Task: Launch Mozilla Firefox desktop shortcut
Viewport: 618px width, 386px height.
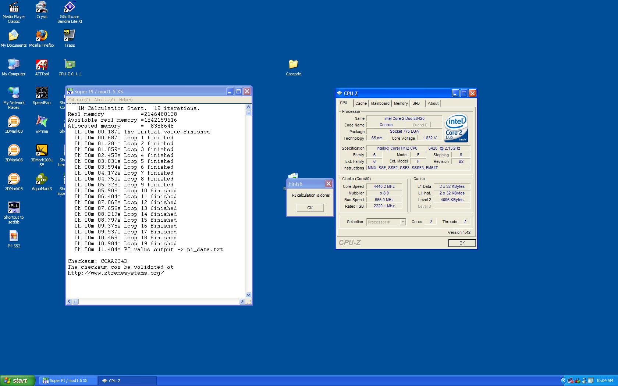Action: 42,39
